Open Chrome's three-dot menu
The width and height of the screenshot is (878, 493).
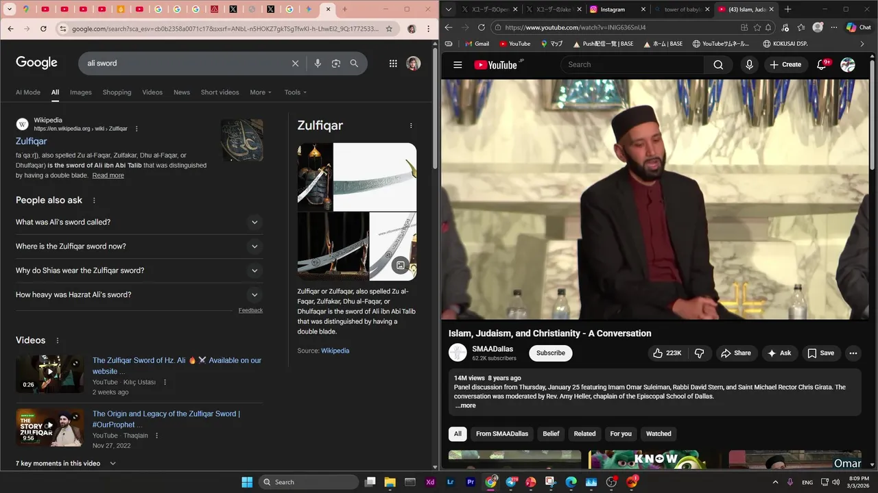tap(429, 29)
